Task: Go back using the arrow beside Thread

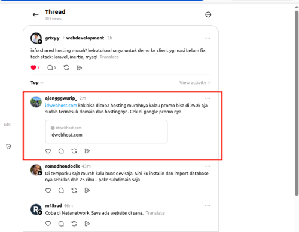Action: pyautogui.click(x=35, y=14)
